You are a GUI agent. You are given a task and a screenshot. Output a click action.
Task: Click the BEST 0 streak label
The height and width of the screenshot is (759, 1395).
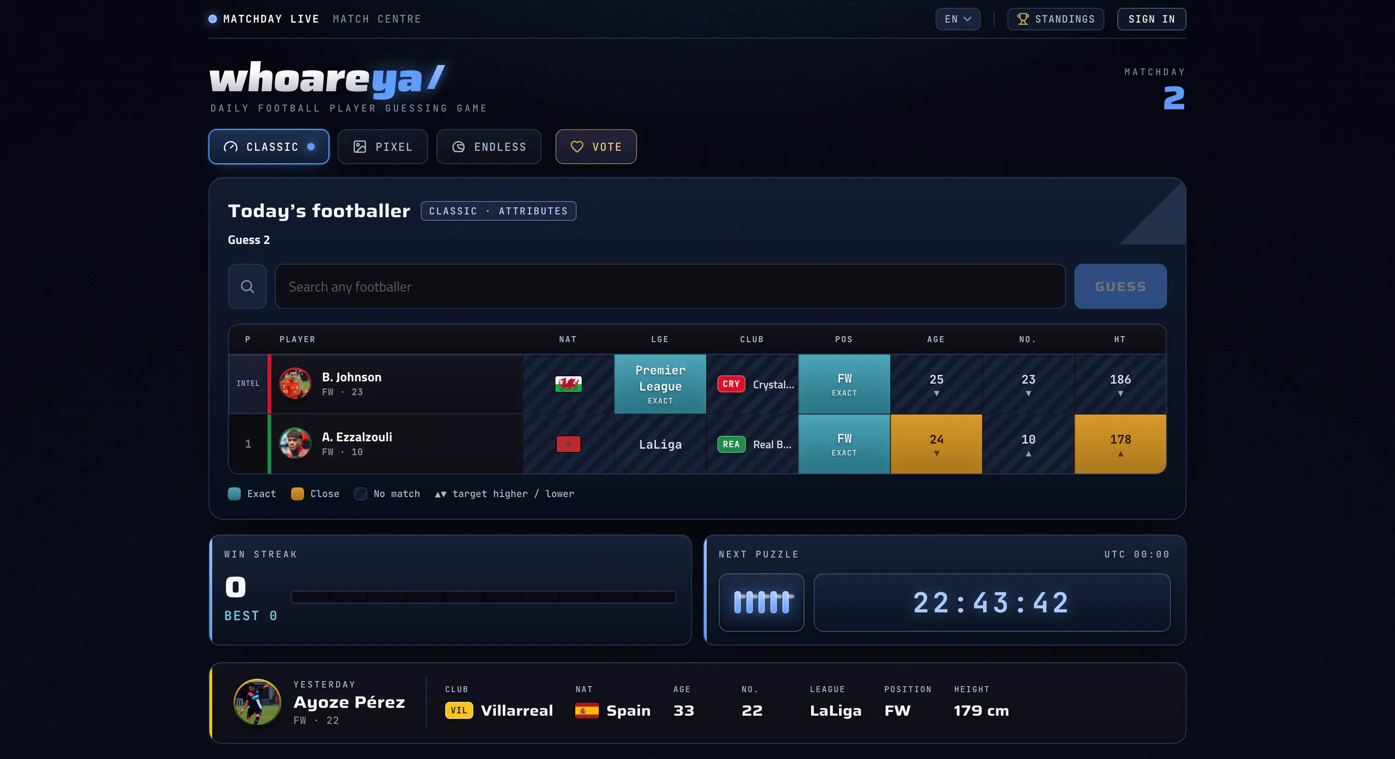pos(251,616)
